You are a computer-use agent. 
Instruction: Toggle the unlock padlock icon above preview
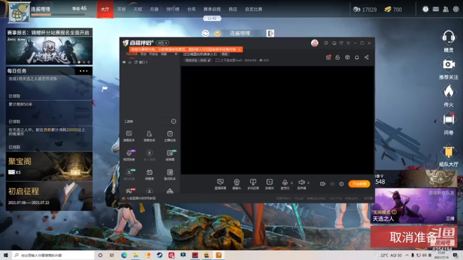pos(337,57)
